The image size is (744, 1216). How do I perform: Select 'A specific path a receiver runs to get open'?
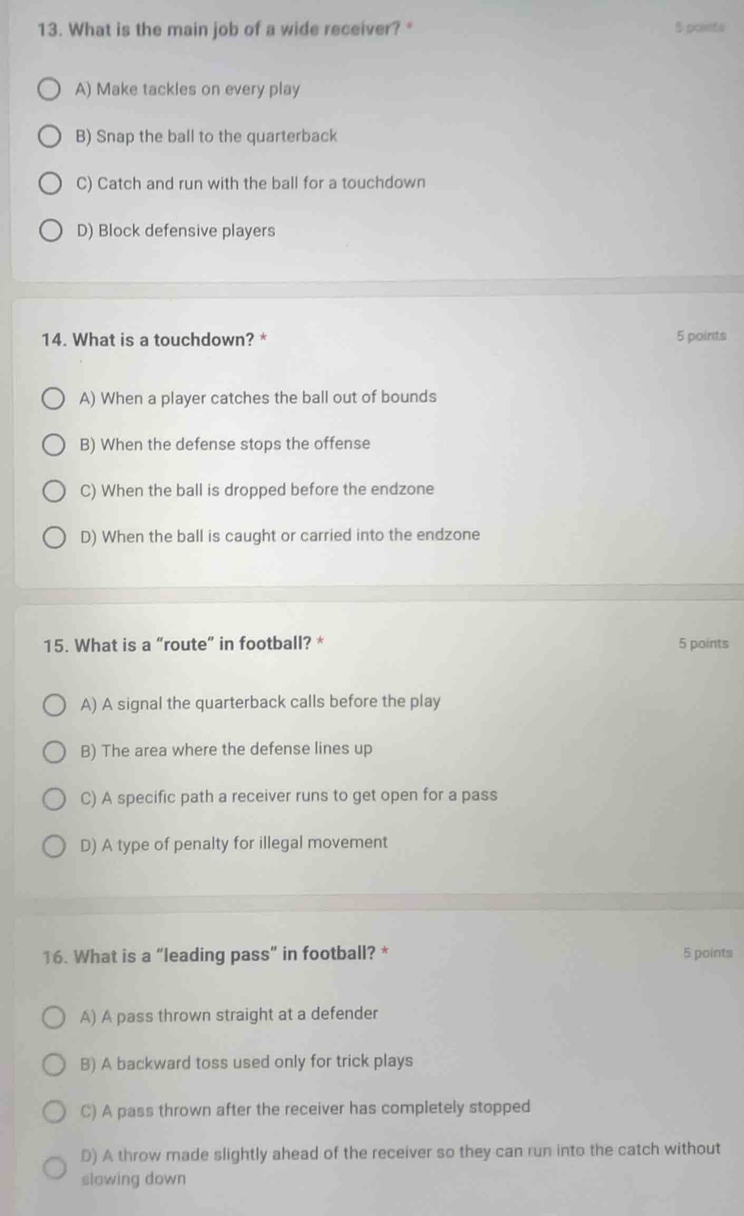point(54,797)
